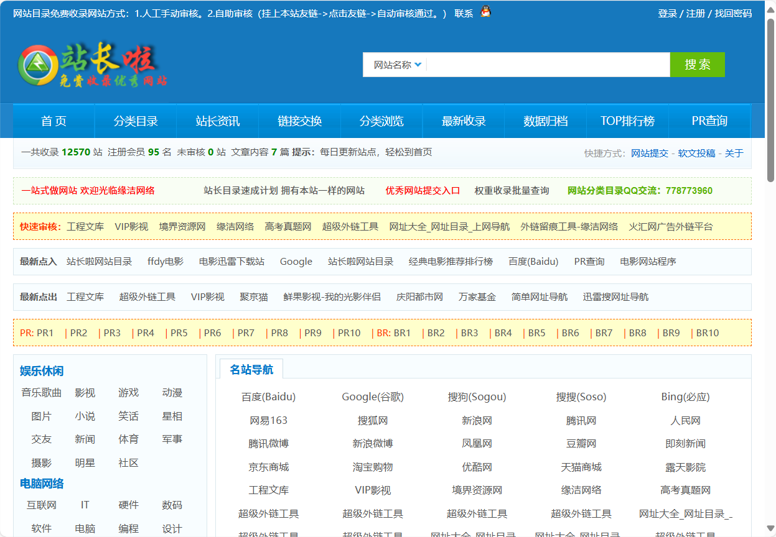Open 摄影 subcategory
Screen dimensions: 776x537
42,463
